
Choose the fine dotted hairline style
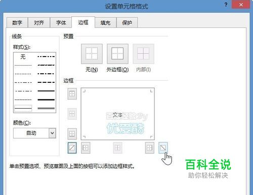(23, 65)
